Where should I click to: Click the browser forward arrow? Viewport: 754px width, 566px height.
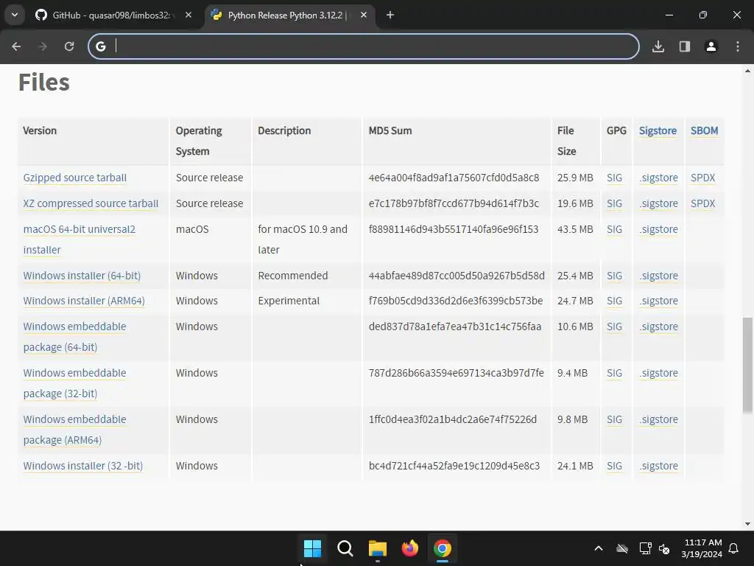[x=43, y=46]
